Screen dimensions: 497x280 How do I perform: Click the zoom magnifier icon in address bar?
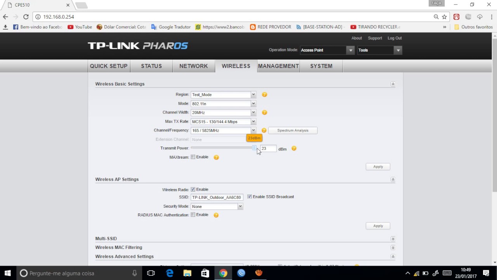[x=436, y=17]
